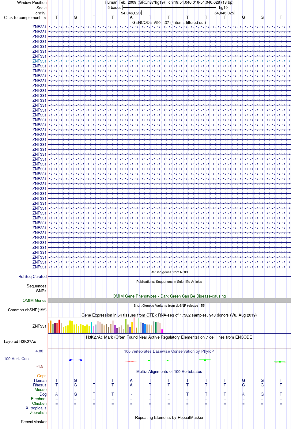Select the 'Chicken' alignment row label
Viewport: 291px width, 429px height.
pyautogui.click(x=39, y=403)
